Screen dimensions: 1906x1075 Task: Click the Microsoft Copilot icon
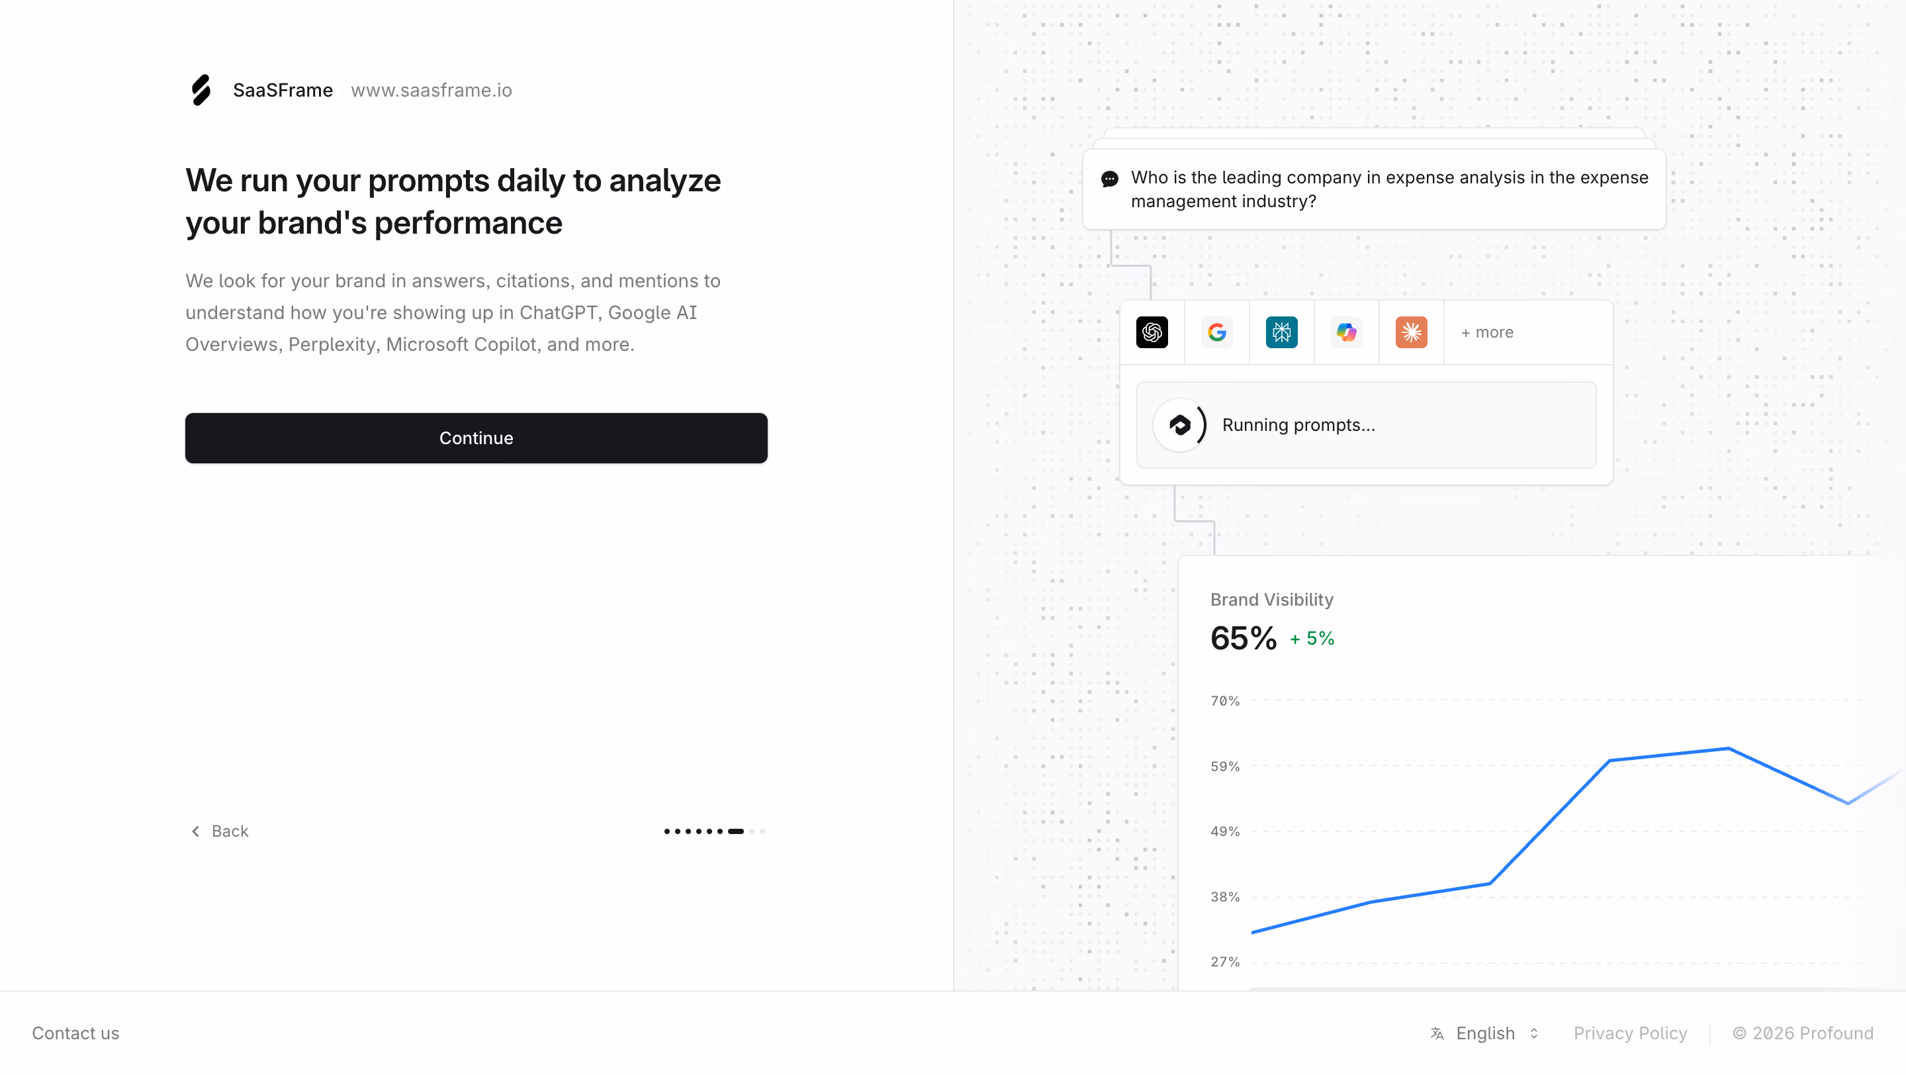point(1347,332)
